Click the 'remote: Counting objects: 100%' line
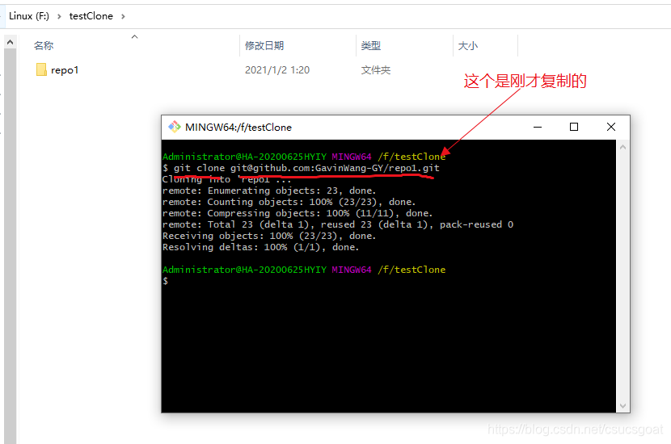671x444 pixels. point(289,202)
